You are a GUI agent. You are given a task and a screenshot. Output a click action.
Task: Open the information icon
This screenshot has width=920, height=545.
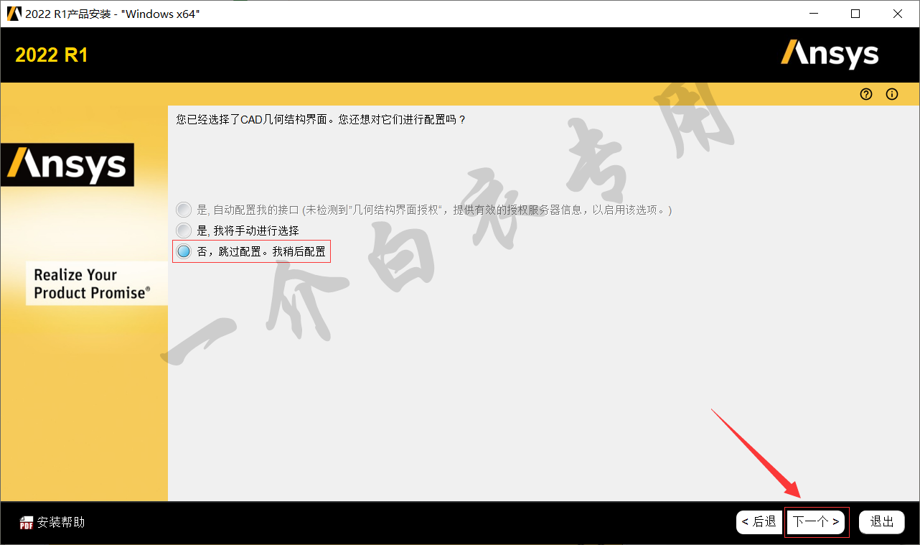coord(892,94)
